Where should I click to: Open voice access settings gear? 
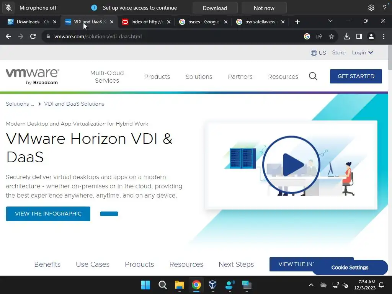tap(371, 8)
